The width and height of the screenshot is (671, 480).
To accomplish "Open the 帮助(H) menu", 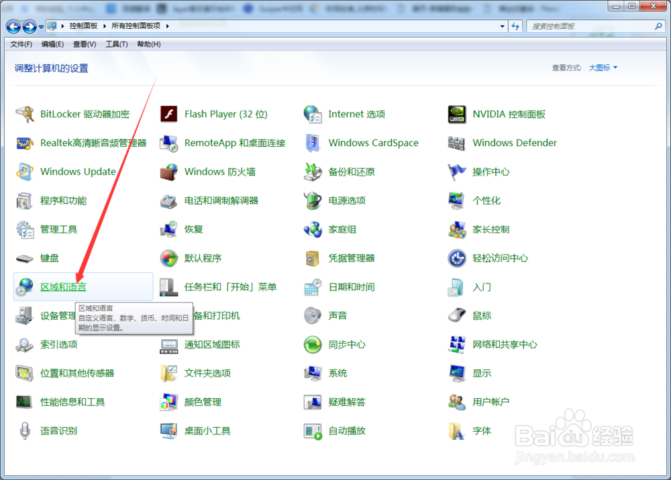I will click(148, 44).
